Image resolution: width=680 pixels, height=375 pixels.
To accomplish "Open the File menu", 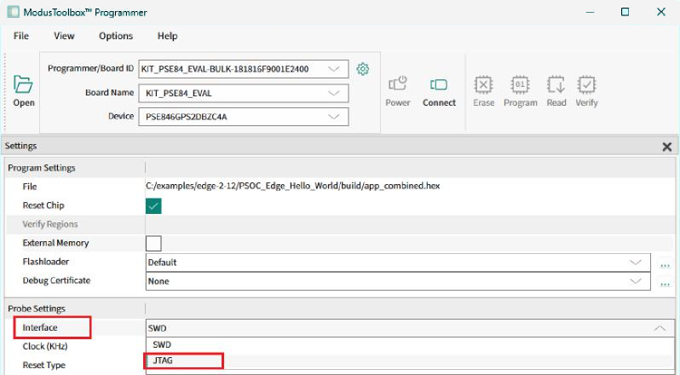I will (20, 36).
